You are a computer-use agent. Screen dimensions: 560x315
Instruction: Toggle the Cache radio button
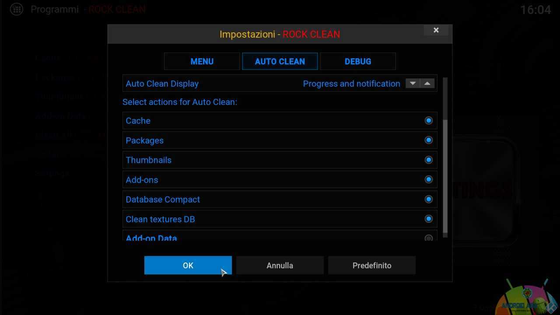pos(429,120)
